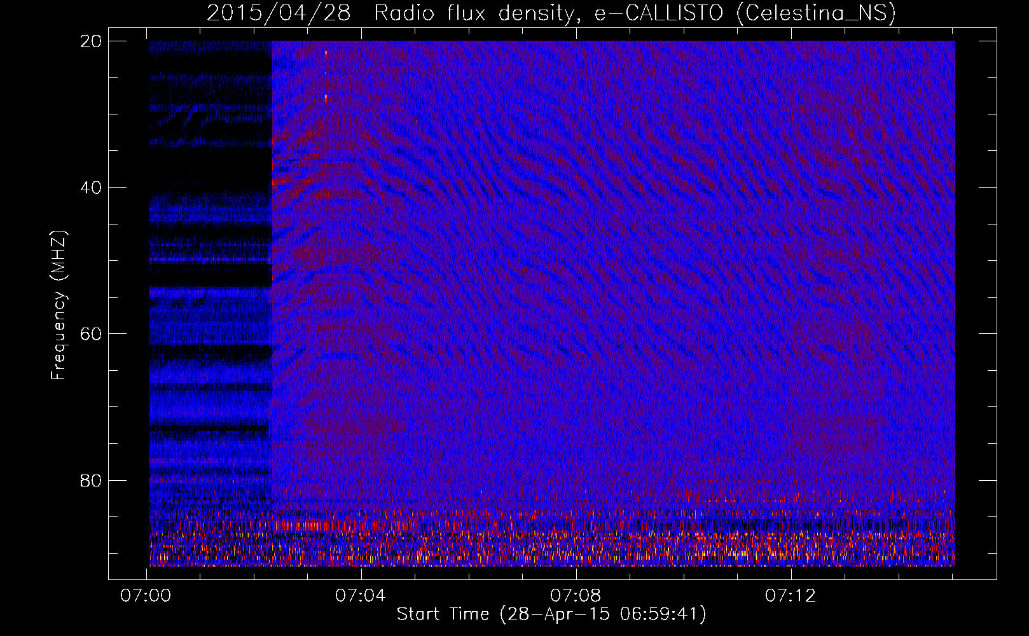
Task: Click the 'Start Time' x-axis label
Action: (551, 614)
